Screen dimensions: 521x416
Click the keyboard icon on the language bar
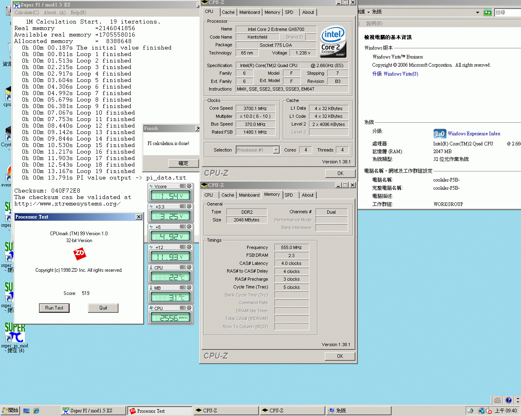[497, 400]
